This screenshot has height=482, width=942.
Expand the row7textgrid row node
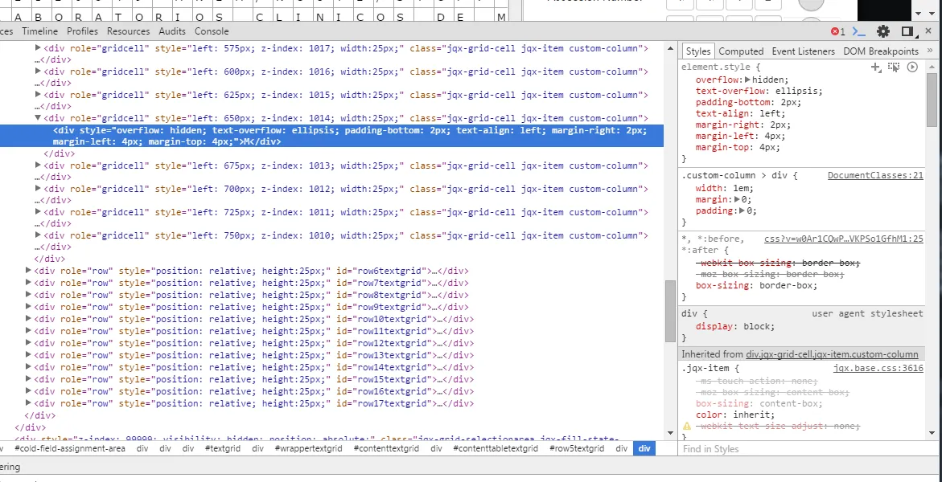click(x=28, y=283)
